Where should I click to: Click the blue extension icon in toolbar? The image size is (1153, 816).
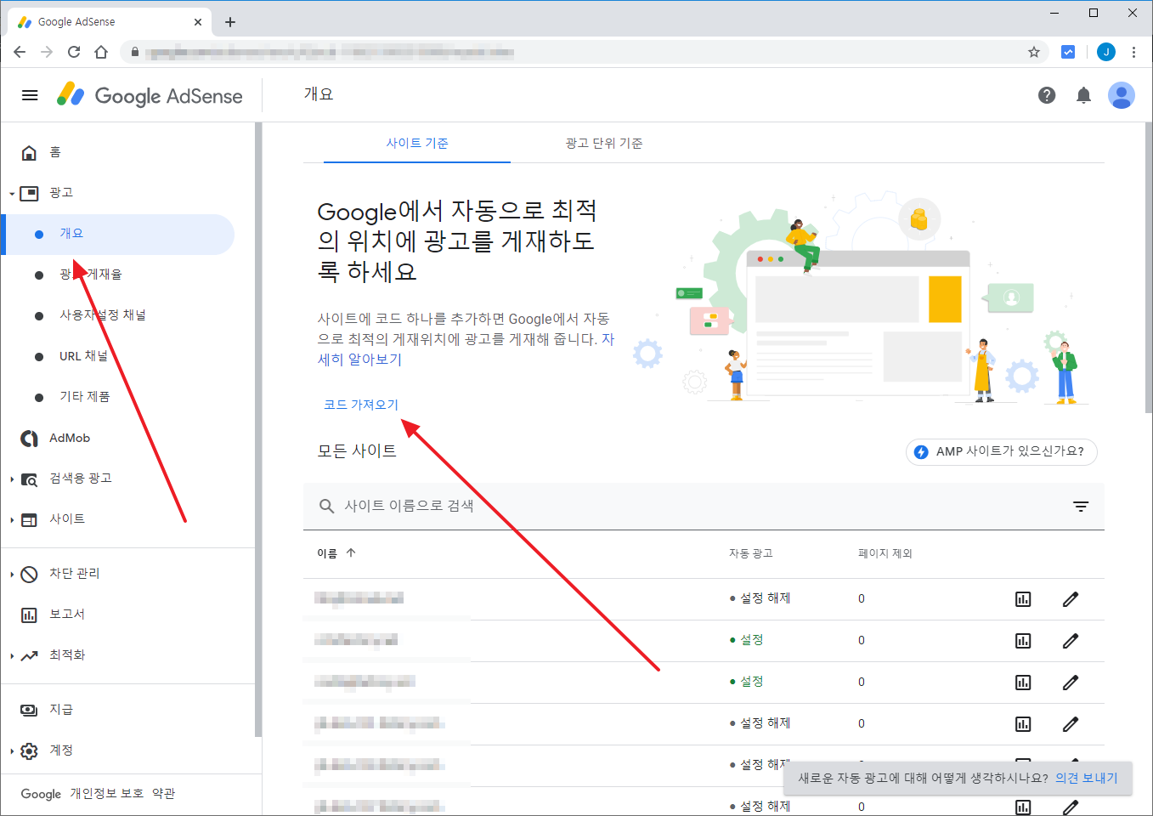pos(1068,52)
